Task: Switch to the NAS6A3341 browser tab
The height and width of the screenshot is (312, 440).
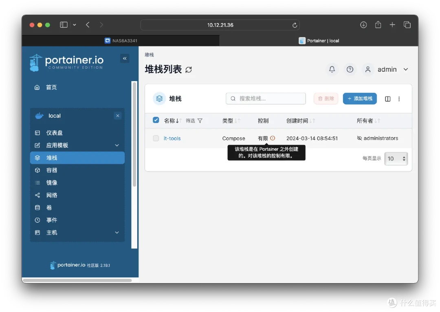Action: click(121, 41)
